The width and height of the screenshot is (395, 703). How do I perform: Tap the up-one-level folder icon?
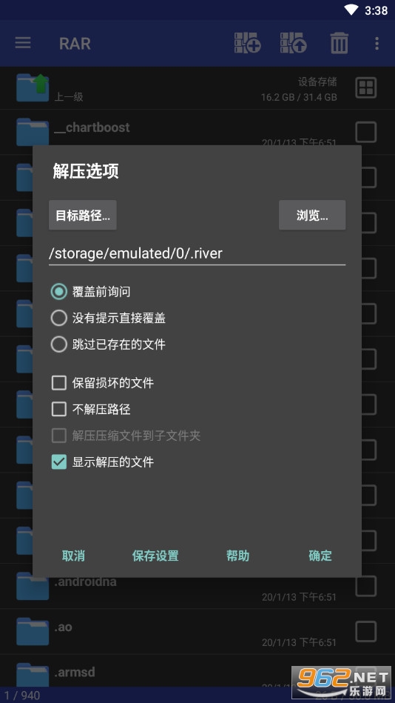point(33,88)
